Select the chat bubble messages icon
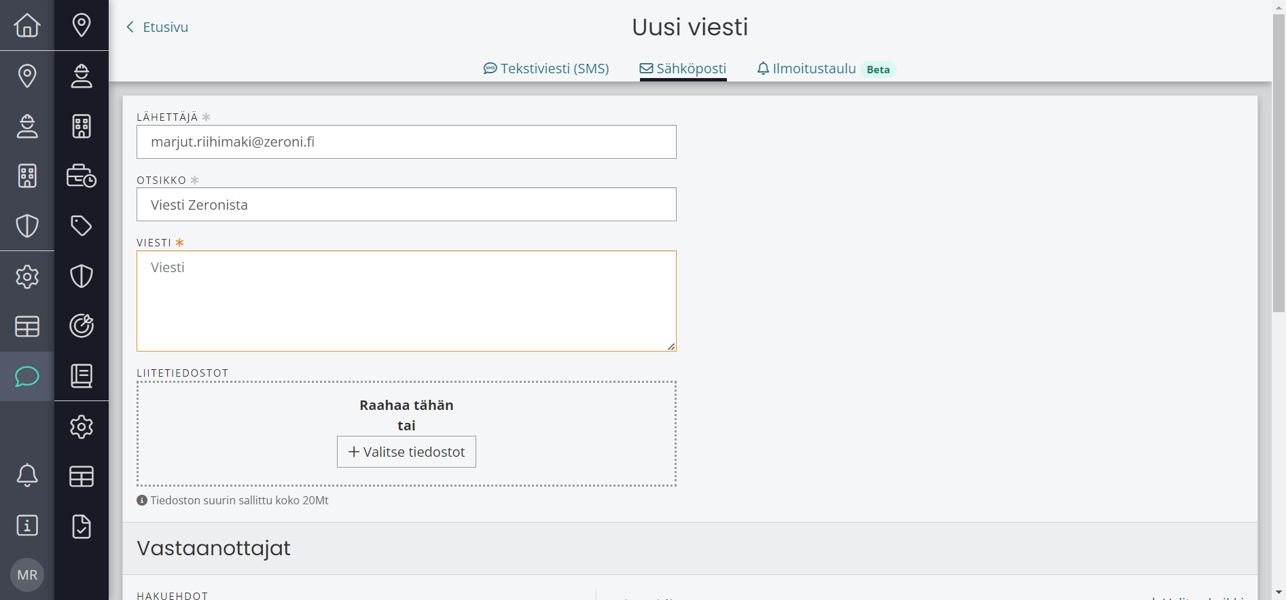 click(x=27, y=376)
